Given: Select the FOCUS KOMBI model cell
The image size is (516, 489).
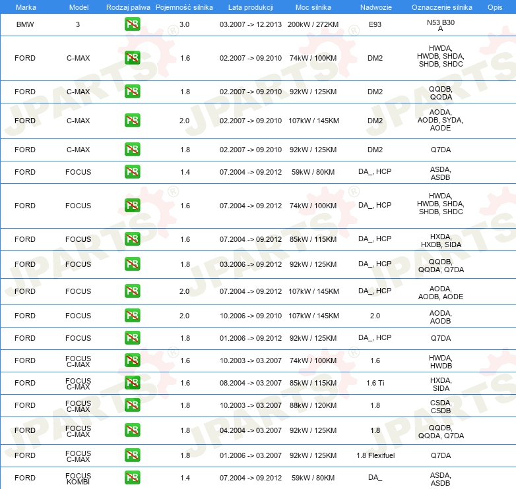Looking at the screenshot, I should [78, 478].
